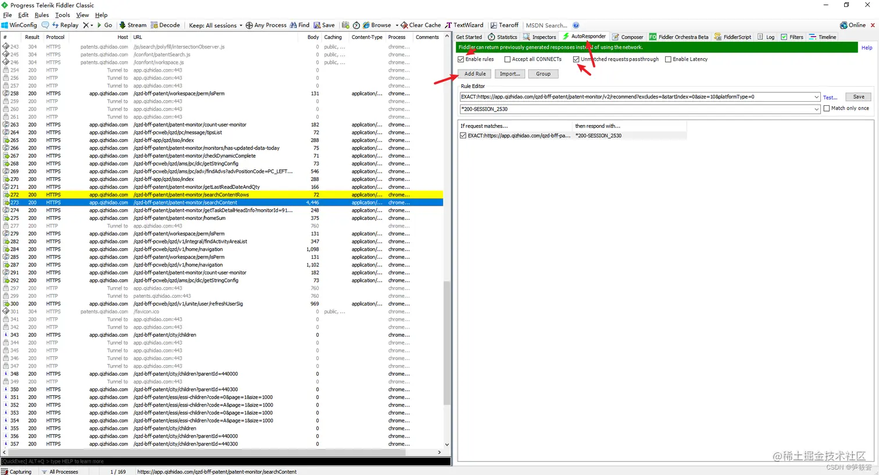Open the Browse dropdown arrow
Screen dimensions: 879x475
(x=396, y=25)
